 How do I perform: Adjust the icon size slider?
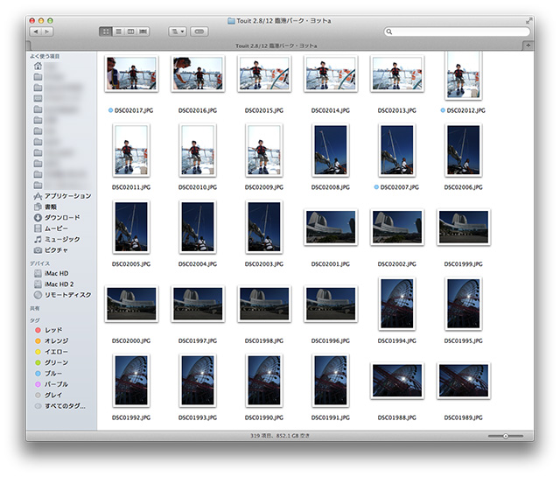(x=506, y=436)
